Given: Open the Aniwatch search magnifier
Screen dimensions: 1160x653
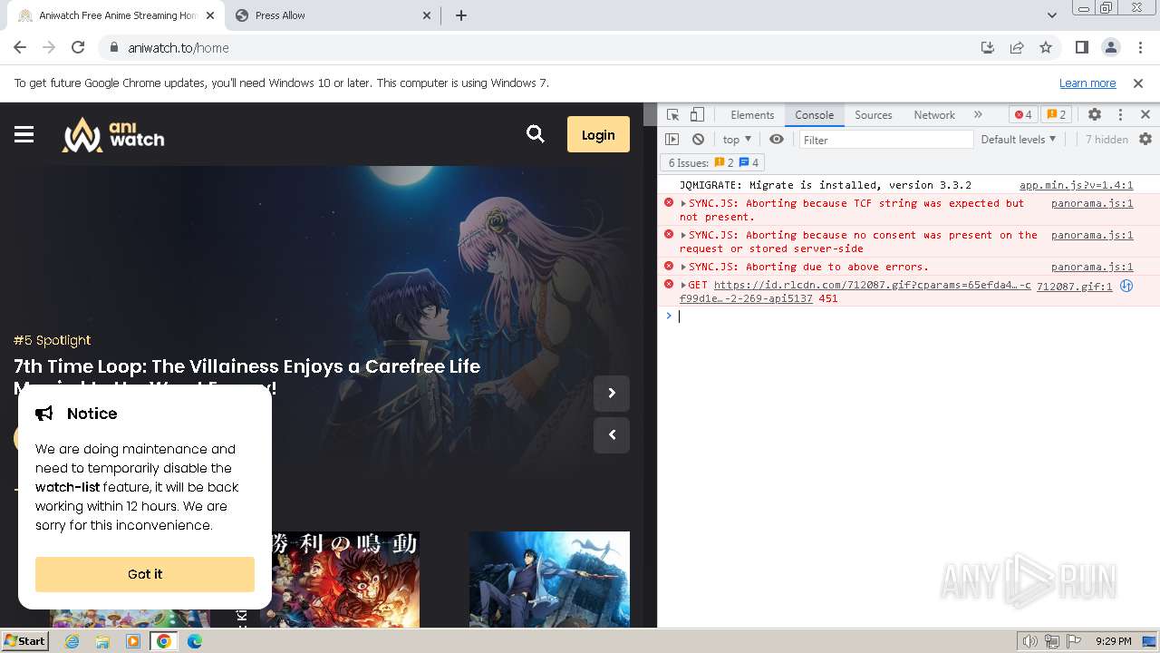Looking at the screenshot, I should pyautogui.click(x=536, y=134).
